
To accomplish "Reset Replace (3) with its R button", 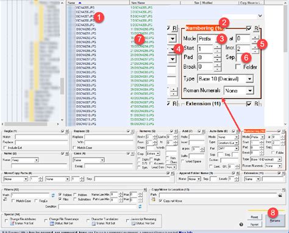I will [133, 131].
